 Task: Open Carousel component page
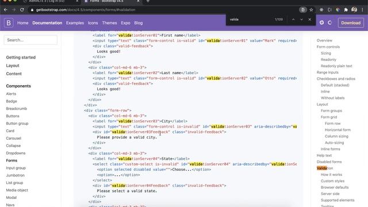(14, 138)
